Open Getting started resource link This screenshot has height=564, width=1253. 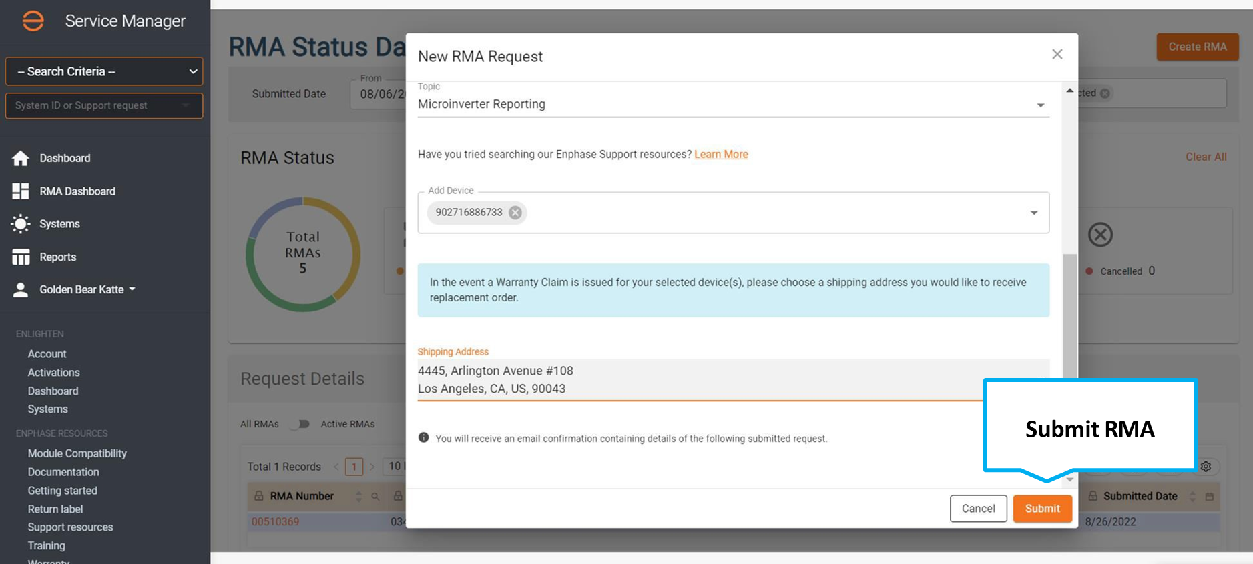tap(62, 491)
